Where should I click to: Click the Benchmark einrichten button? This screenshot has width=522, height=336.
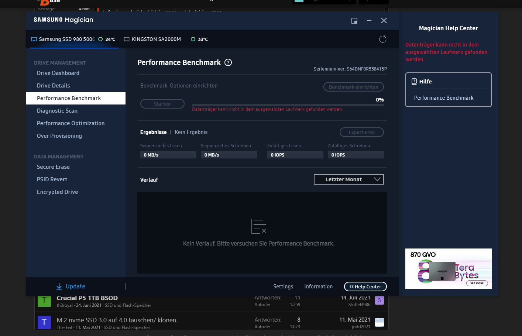tap(354, 87)
